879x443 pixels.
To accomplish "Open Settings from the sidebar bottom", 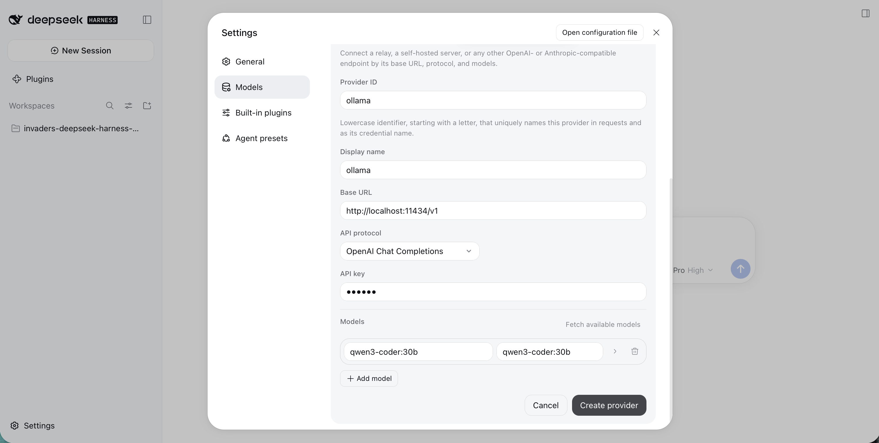I will click(33, 426).
